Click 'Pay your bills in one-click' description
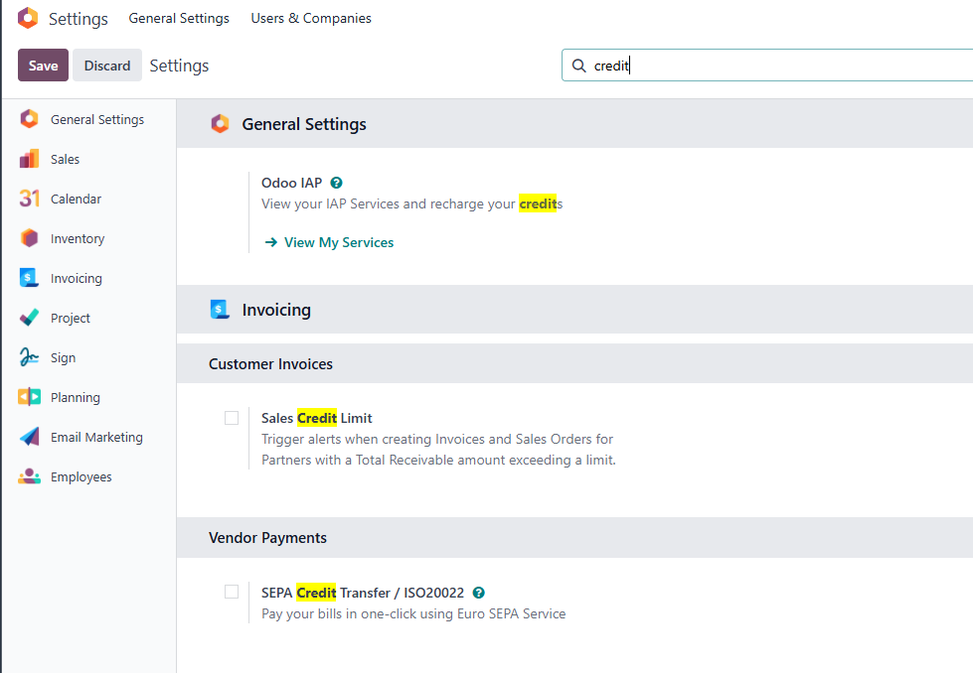 pos(413,613)
